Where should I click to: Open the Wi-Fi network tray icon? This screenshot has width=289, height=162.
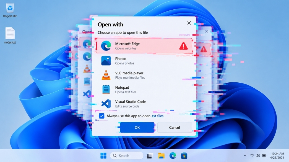point(252,156)
